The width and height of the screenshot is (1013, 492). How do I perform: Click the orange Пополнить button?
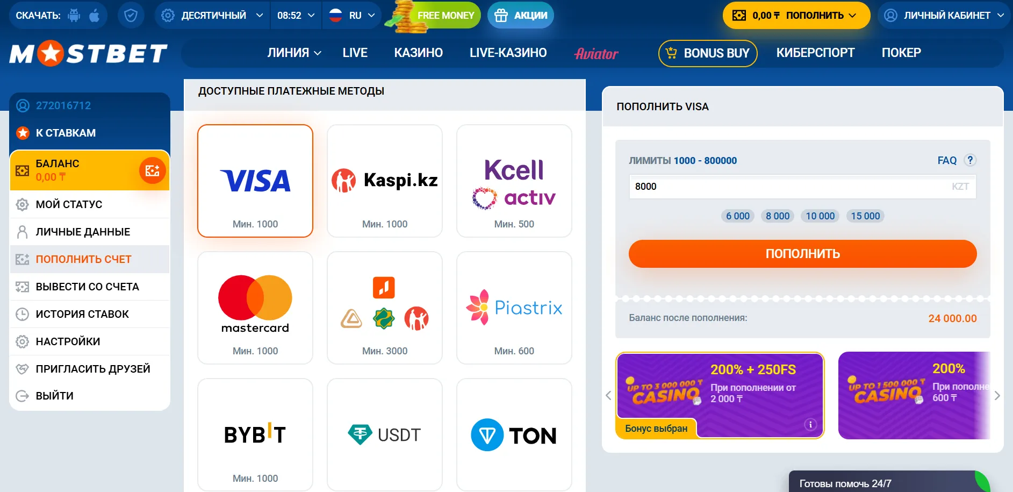tap(802, 254)
